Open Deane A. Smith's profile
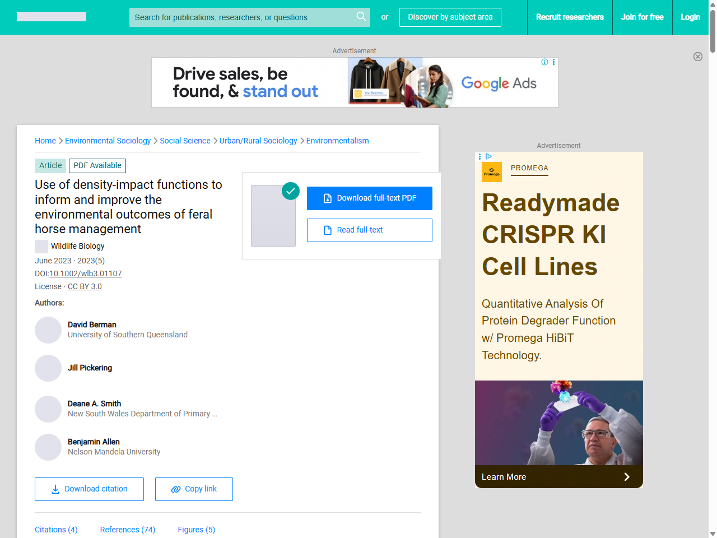The width and height of the screenshot is (717, 538). pyautogui.click(x=94, y=403)
